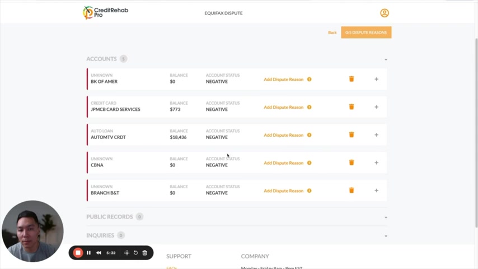Expand the Public Records section arrow
478x269 pixels.
point(386,217)
